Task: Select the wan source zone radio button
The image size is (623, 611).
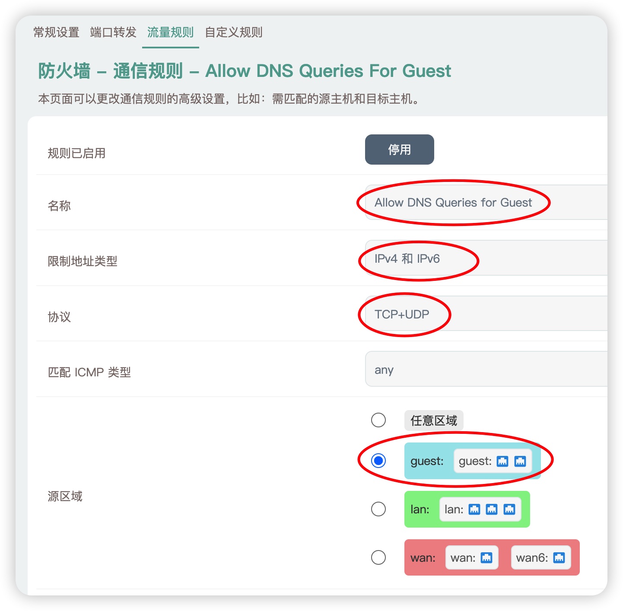Action: (378, 558)
